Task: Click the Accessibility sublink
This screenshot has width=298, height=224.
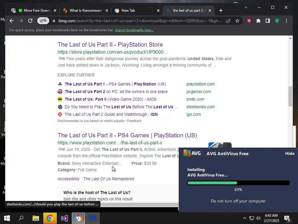Action: click(x=69, y=179)
